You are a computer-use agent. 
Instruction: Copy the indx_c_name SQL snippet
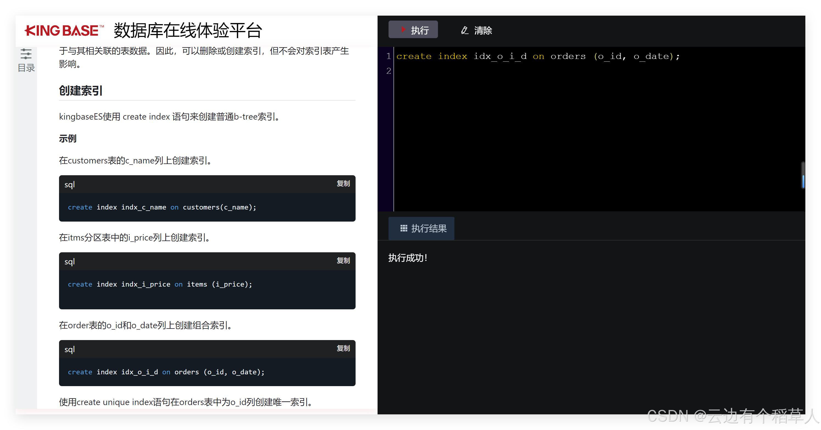coord(343,183)
